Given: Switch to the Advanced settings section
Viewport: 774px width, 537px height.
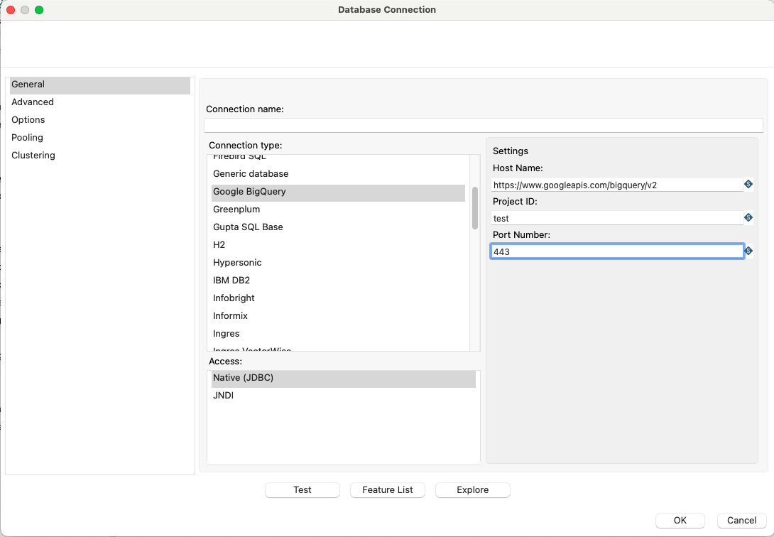Looking at the screenshot, I should [33, 102].
